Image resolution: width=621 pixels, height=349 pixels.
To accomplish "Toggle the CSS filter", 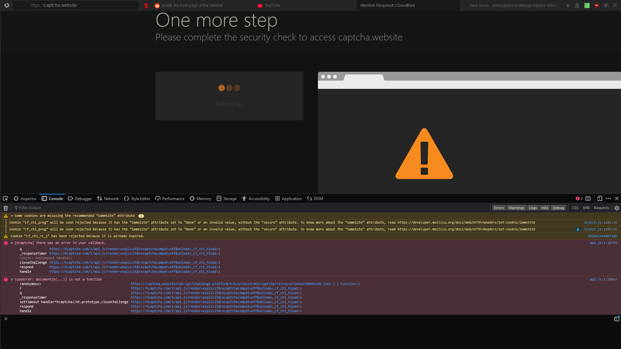I will [575, 208].
